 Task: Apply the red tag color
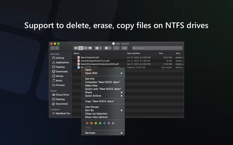pos(87,123)
